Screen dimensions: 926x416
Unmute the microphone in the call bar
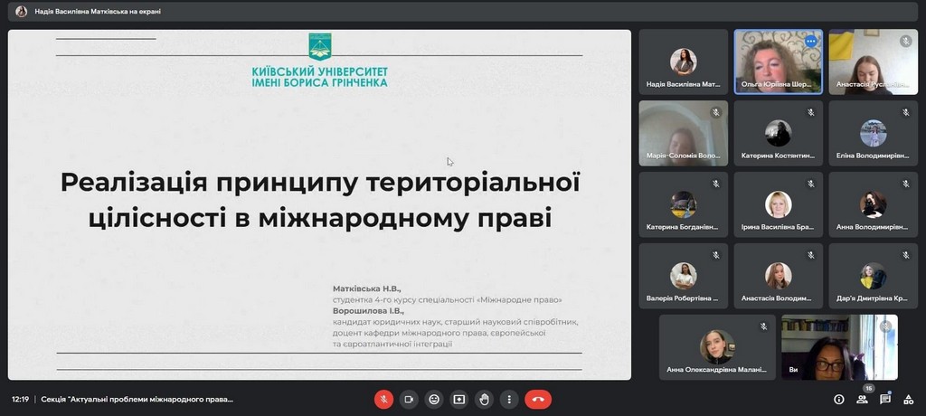point(383,399)
